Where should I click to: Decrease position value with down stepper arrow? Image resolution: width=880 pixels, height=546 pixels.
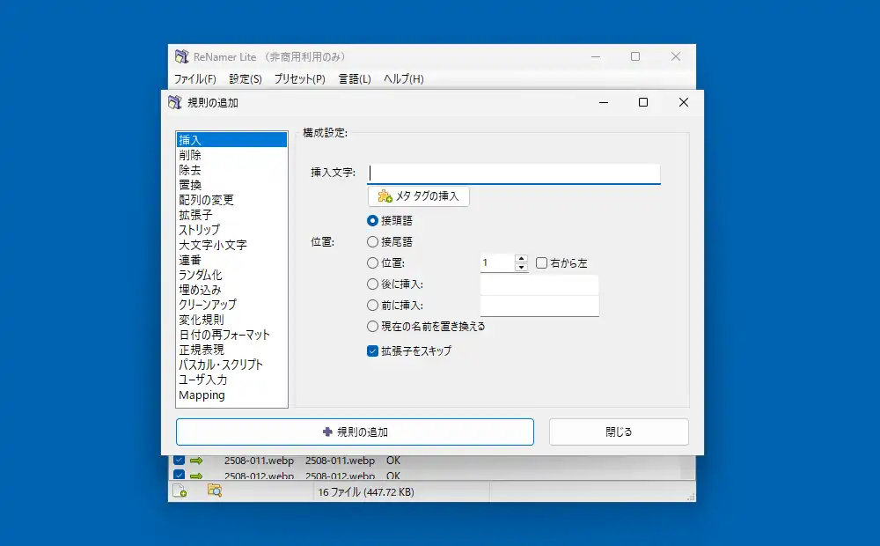[x=521, y=267]
